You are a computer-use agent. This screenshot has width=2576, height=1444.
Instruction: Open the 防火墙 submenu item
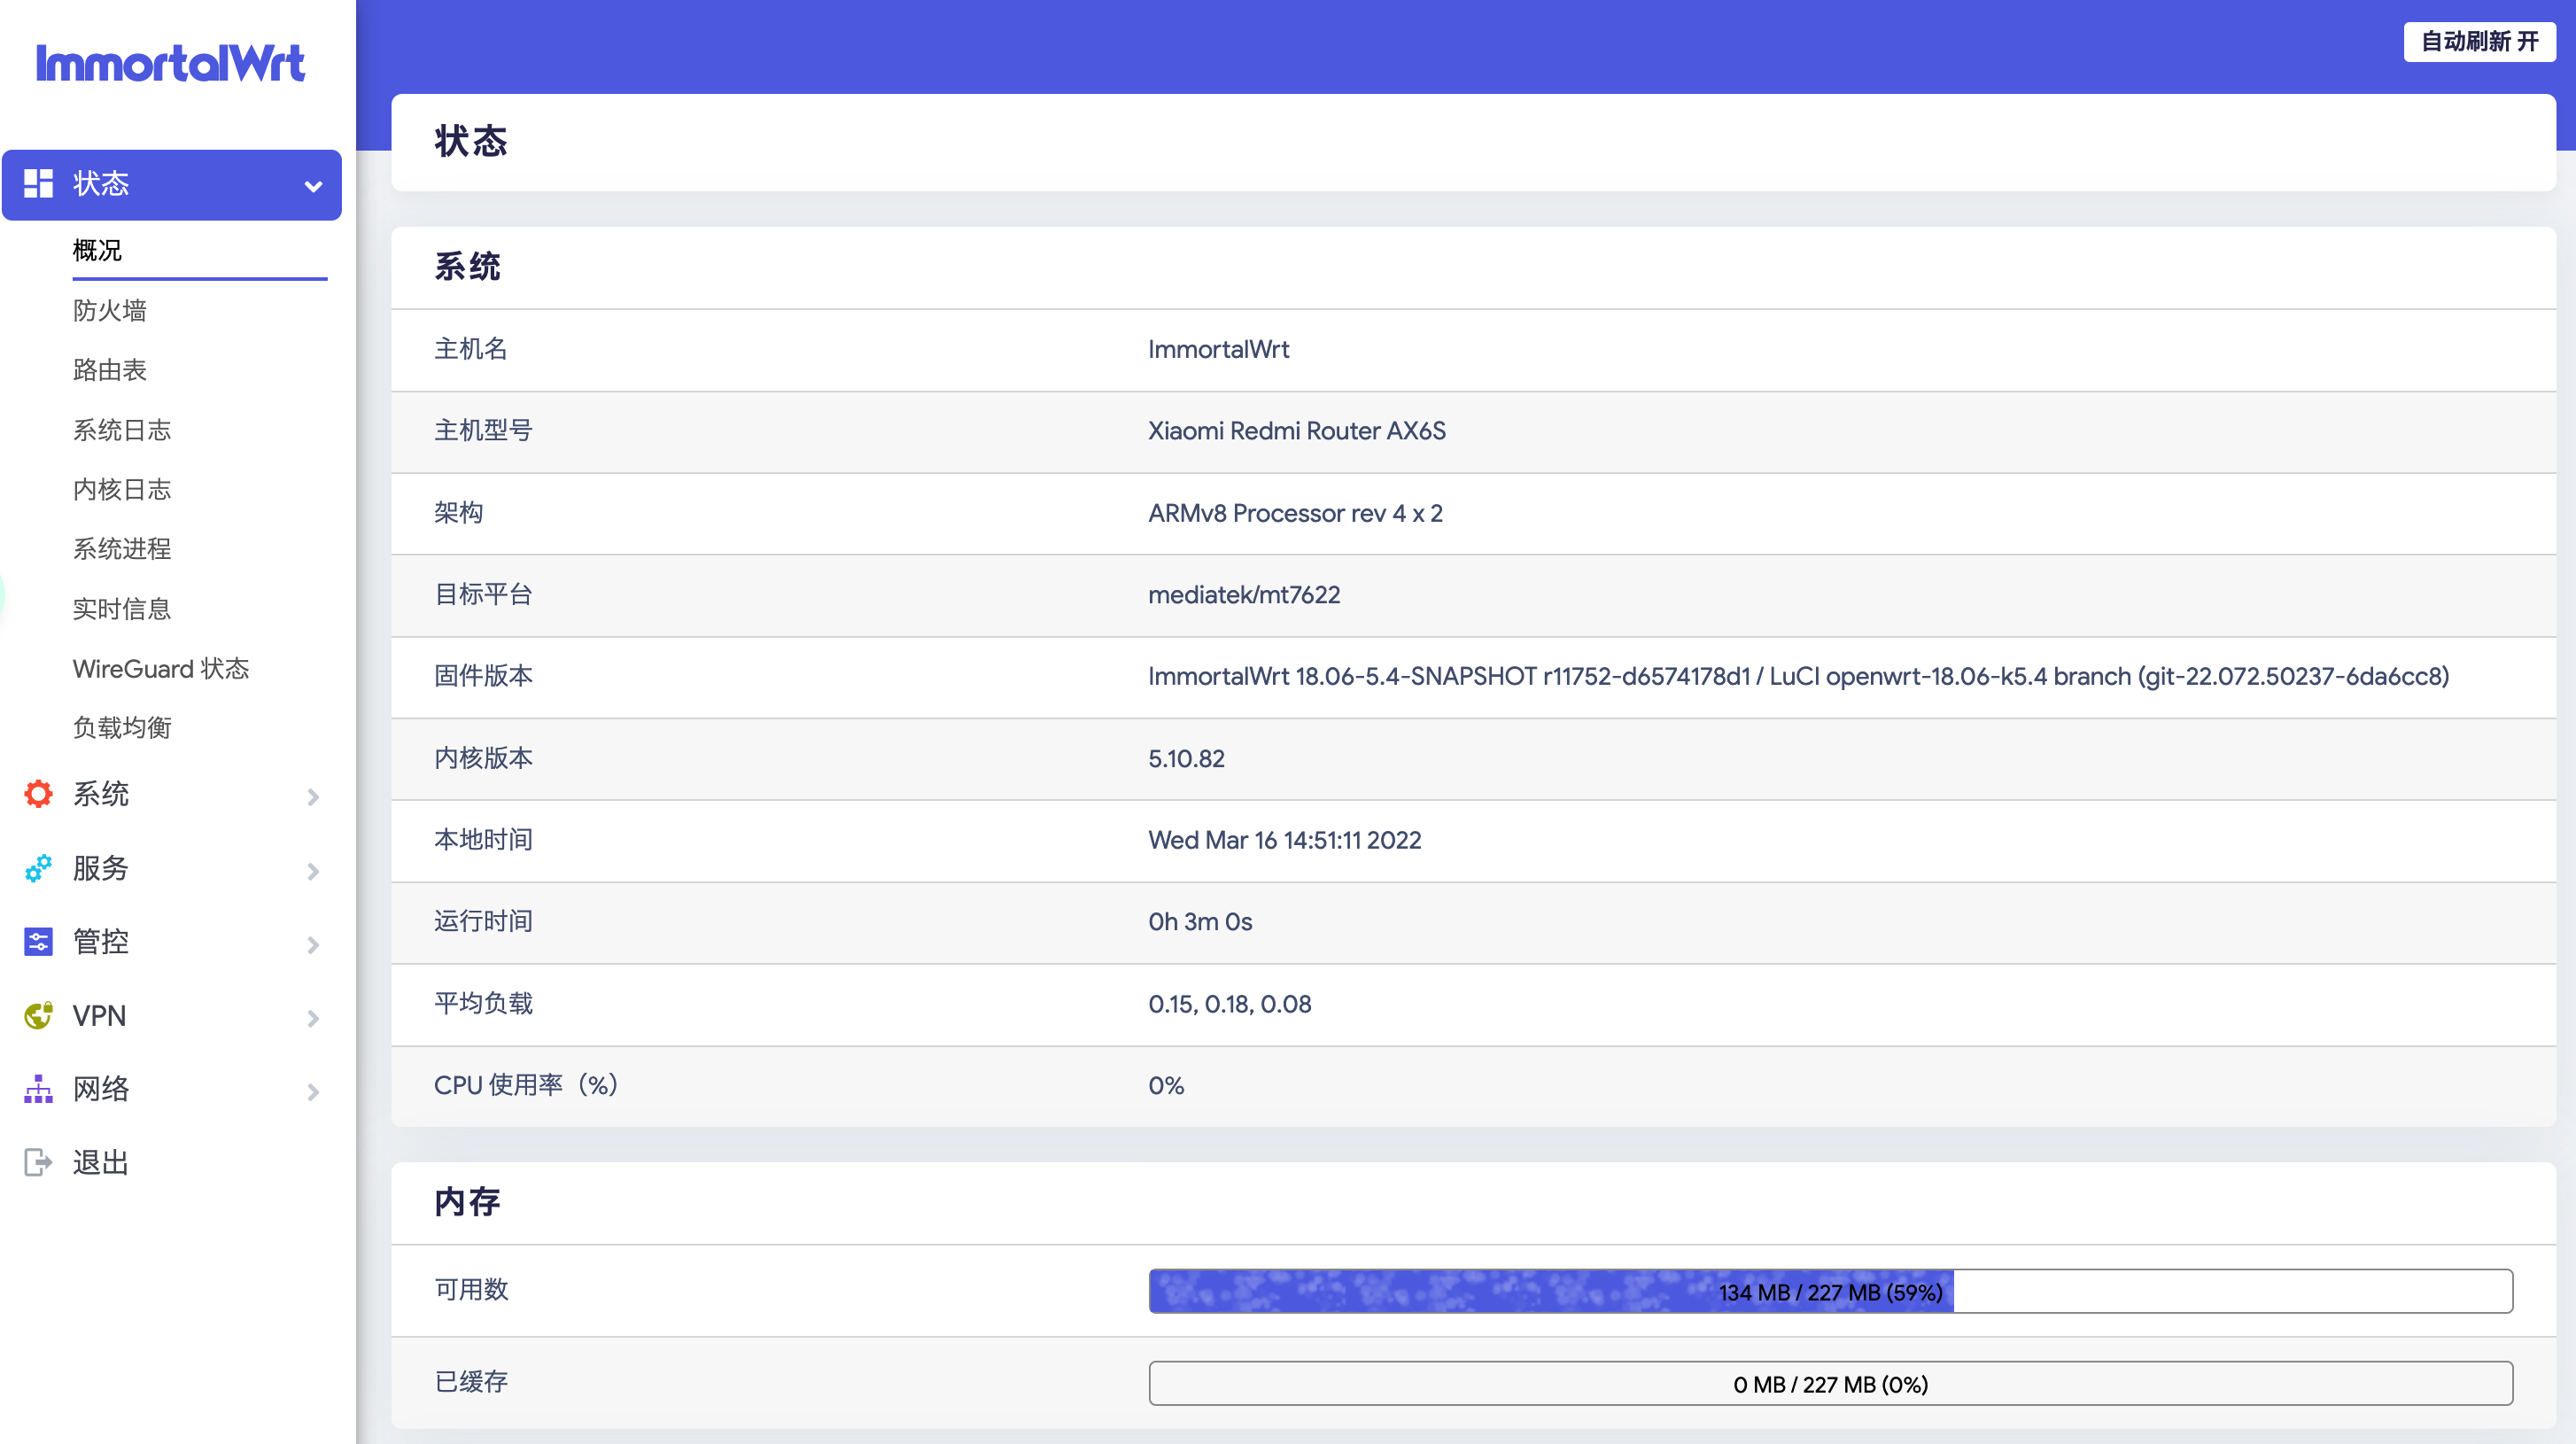[x=110, y=311]
